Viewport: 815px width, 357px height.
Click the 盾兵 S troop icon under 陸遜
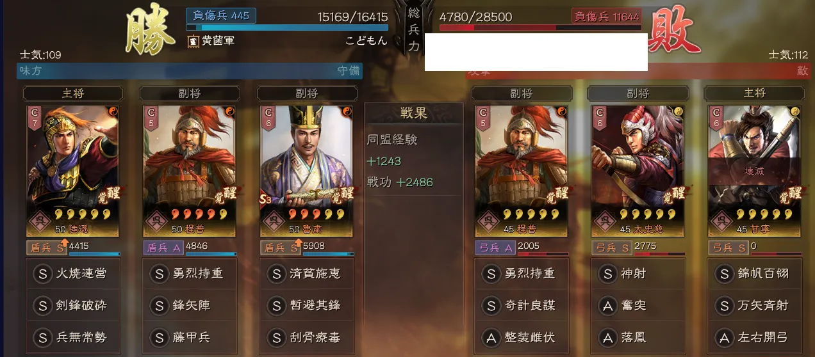click(47, 247)
